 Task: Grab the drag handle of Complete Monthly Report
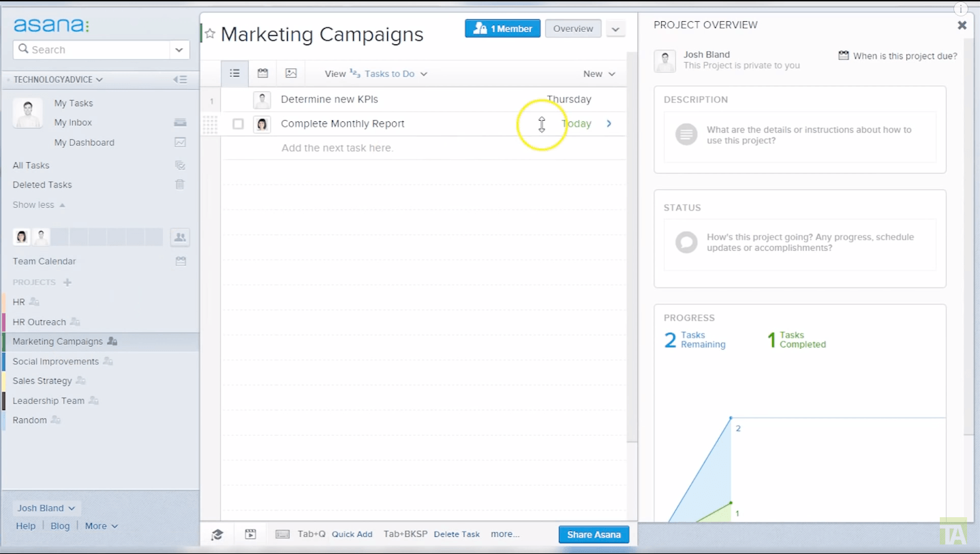point(210,124)
